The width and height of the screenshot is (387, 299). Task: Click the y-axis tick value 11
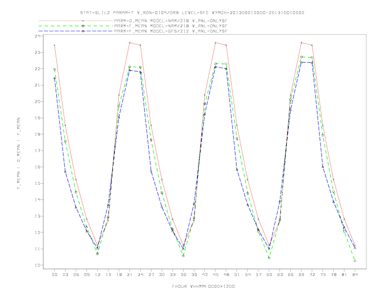pyautogui.click(x=37, y=249)
